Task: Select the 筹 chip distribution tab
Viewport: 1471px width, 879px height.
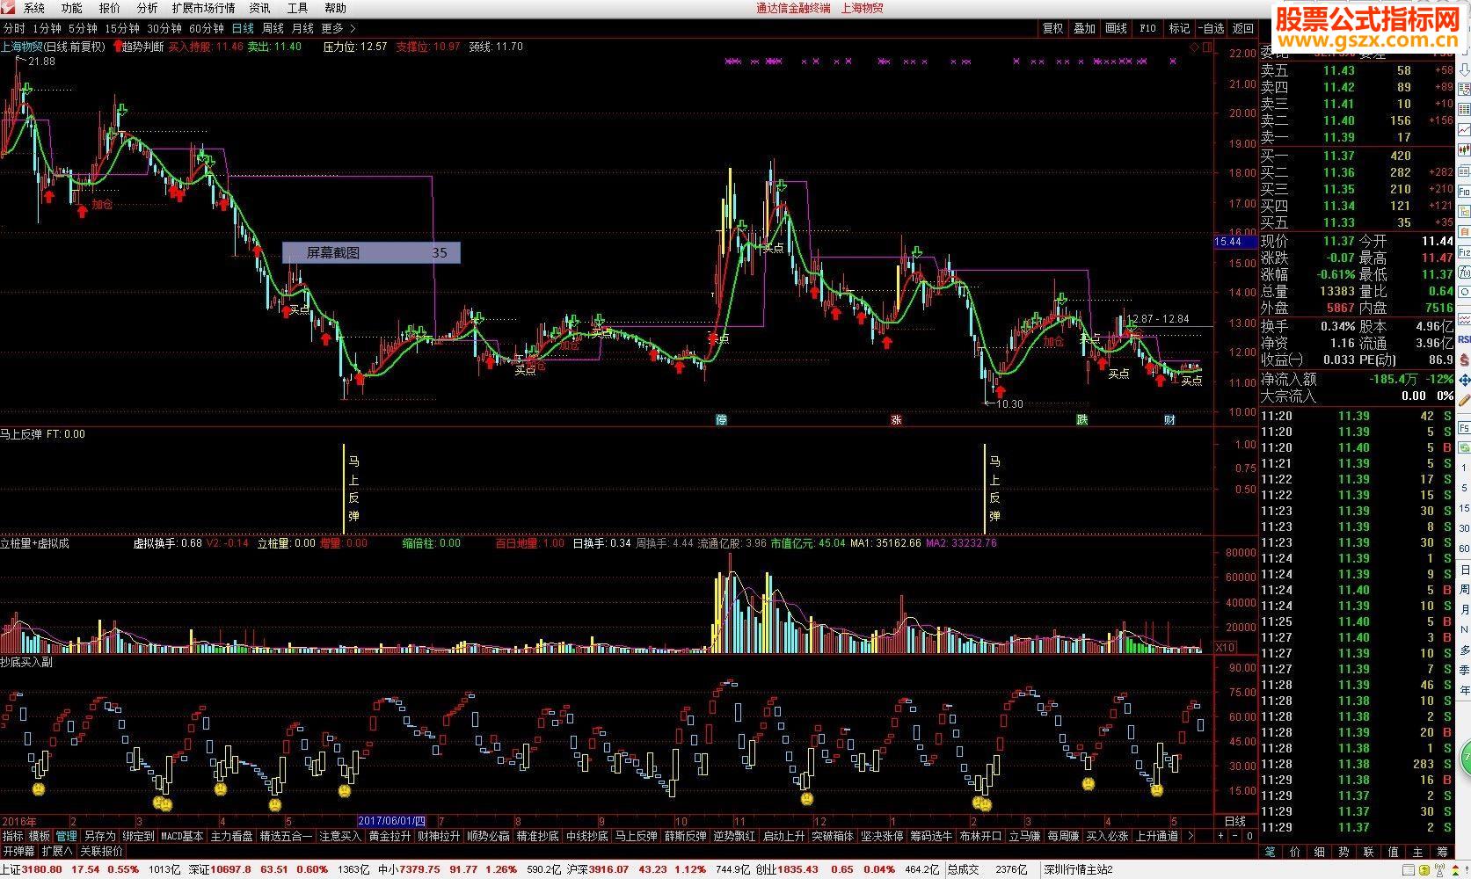Action: coord(1442,852)
